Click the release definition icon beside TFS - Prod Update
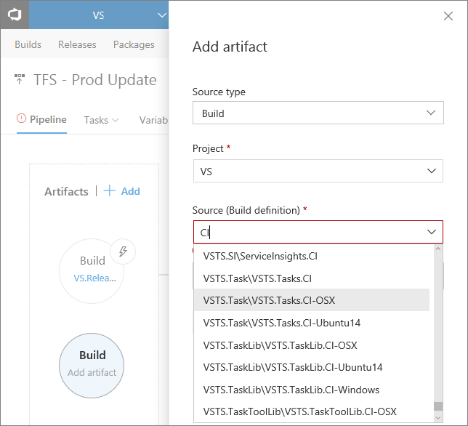 coord(20,79)
